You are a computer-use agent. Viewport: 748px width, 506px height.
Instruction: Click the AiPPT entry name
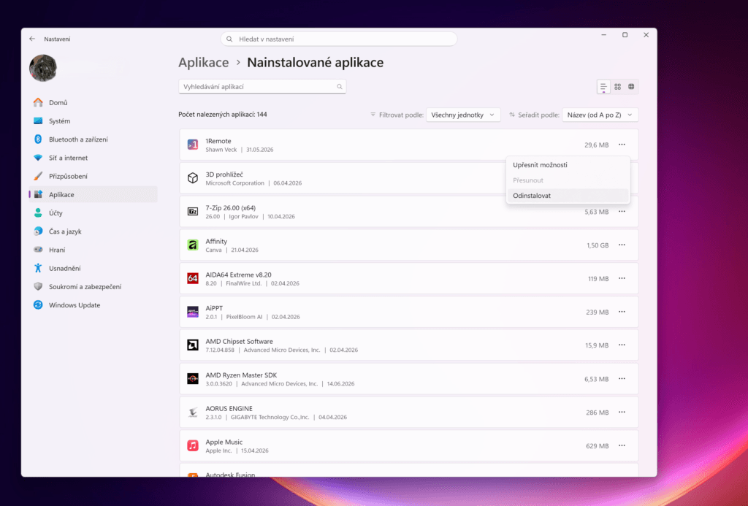coord(214,308)
